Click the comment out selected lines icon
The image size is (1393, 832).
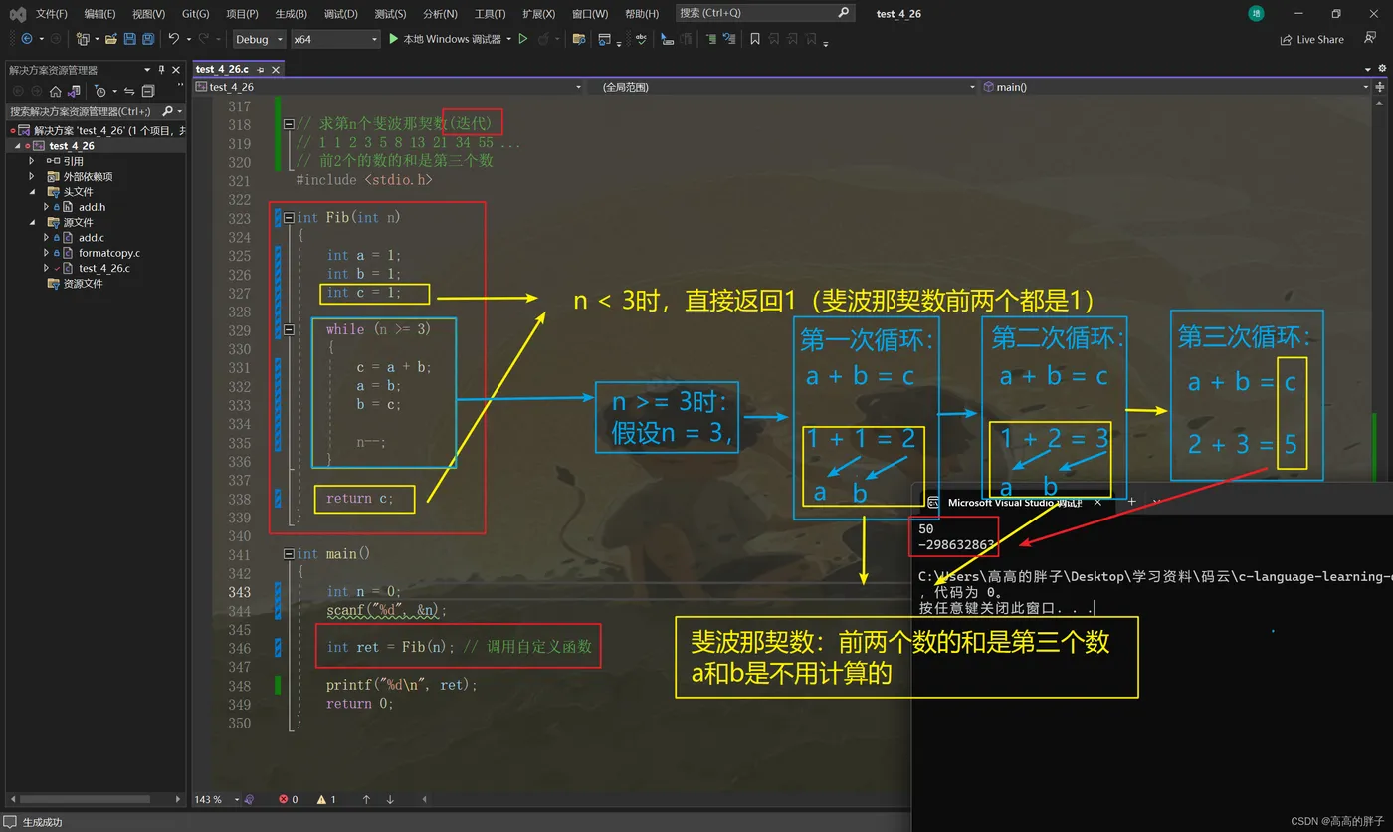tap(711, 39)
